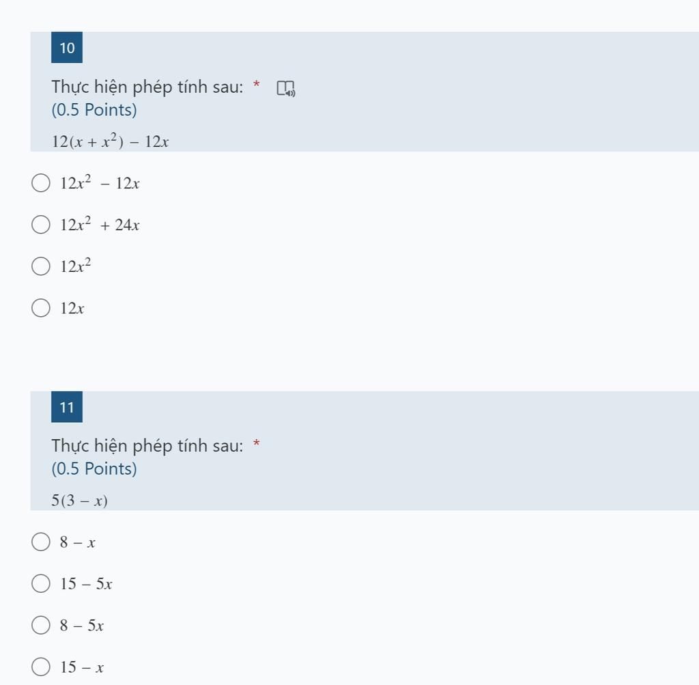Click the (0.5 Points) label of question 11
Image resolution: width=699 pixels, height=685 pixels.
point(94,469)
